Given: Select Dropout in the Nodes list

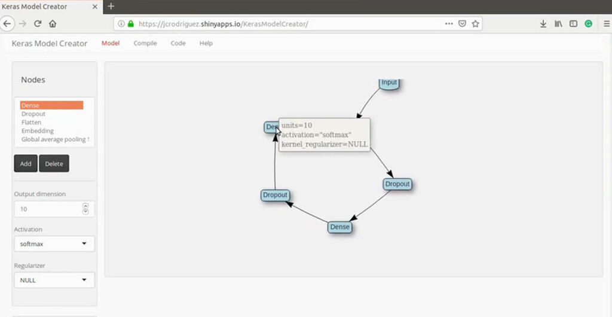Looking at the screenshot, I should (51, 114).
